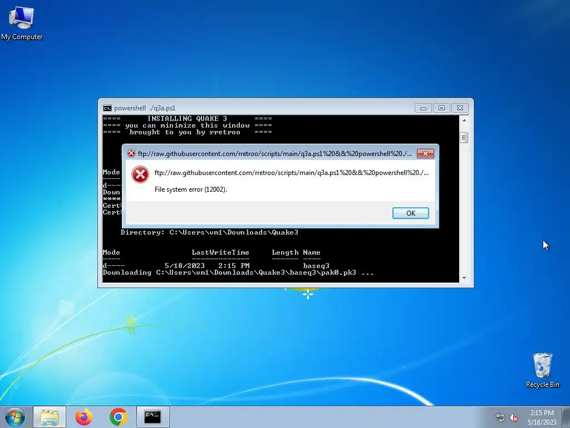Open the muted volume tray icon

514,418
